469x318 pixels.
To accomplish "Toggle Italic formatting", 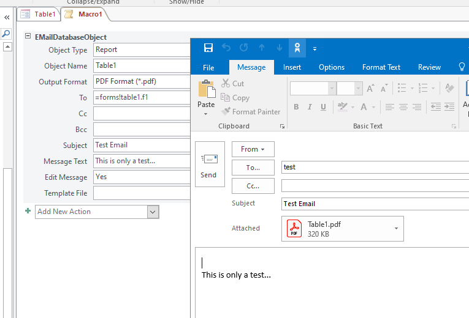I will click(x=310, y=107).
